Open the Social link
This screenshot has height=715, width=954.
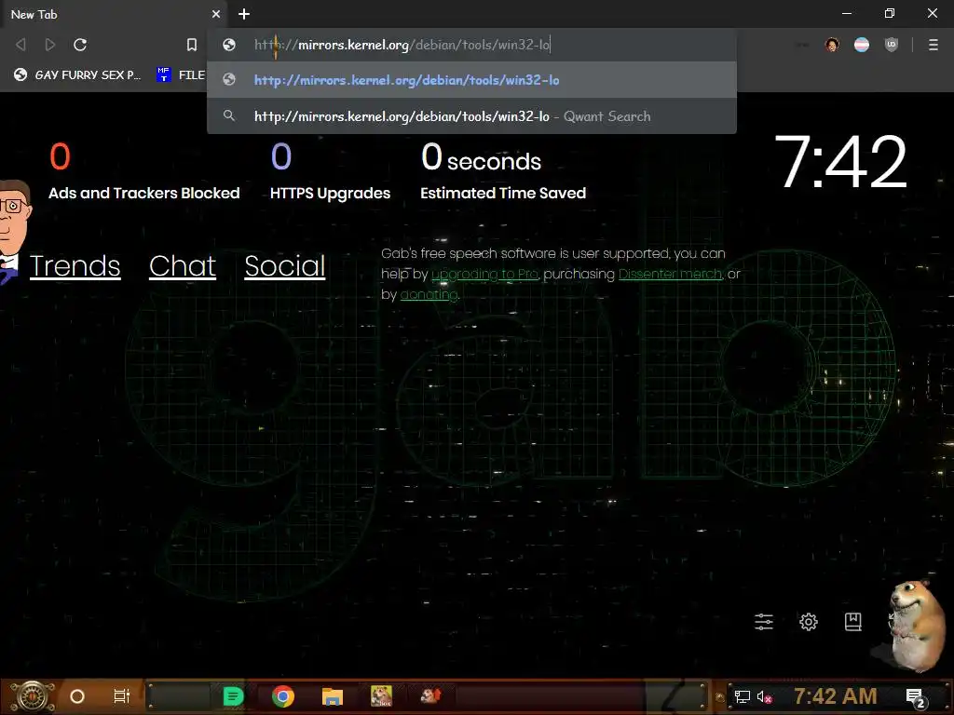click(285, 265)
